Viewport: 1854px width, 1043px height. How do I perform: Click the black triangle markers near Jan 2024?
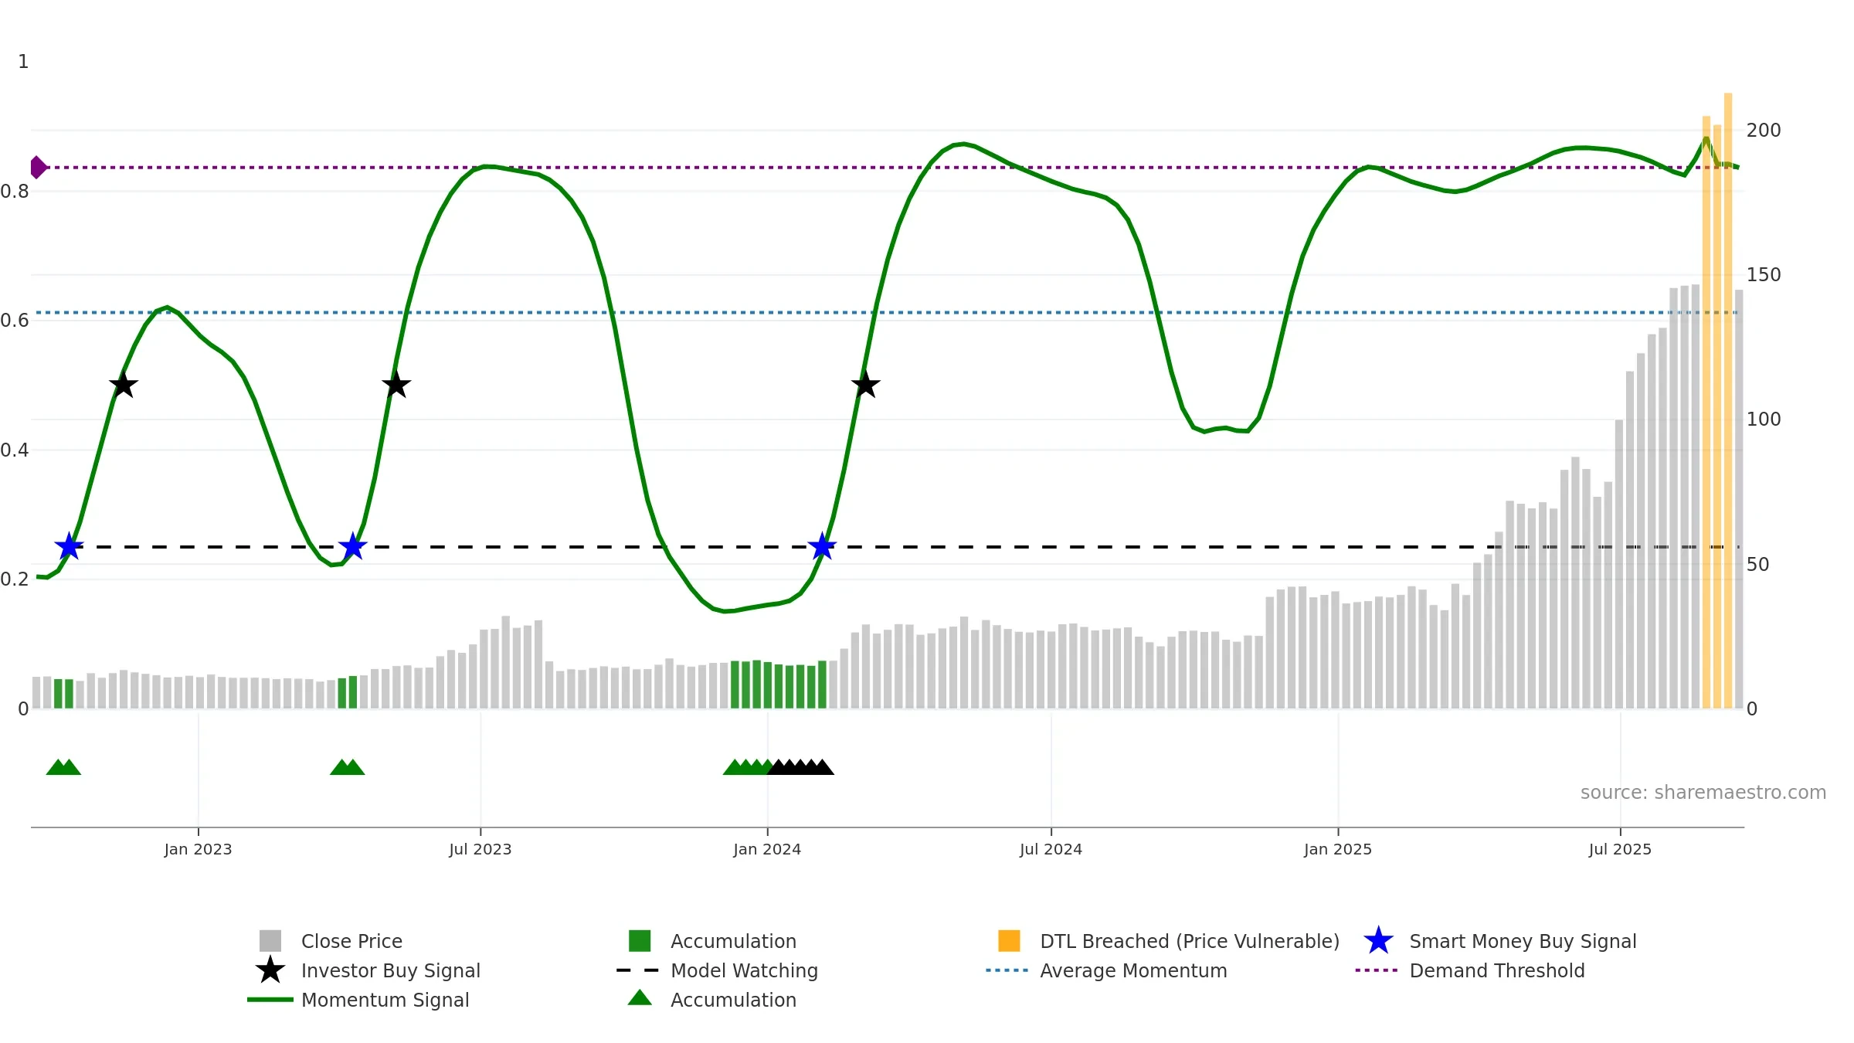point(800,767)
